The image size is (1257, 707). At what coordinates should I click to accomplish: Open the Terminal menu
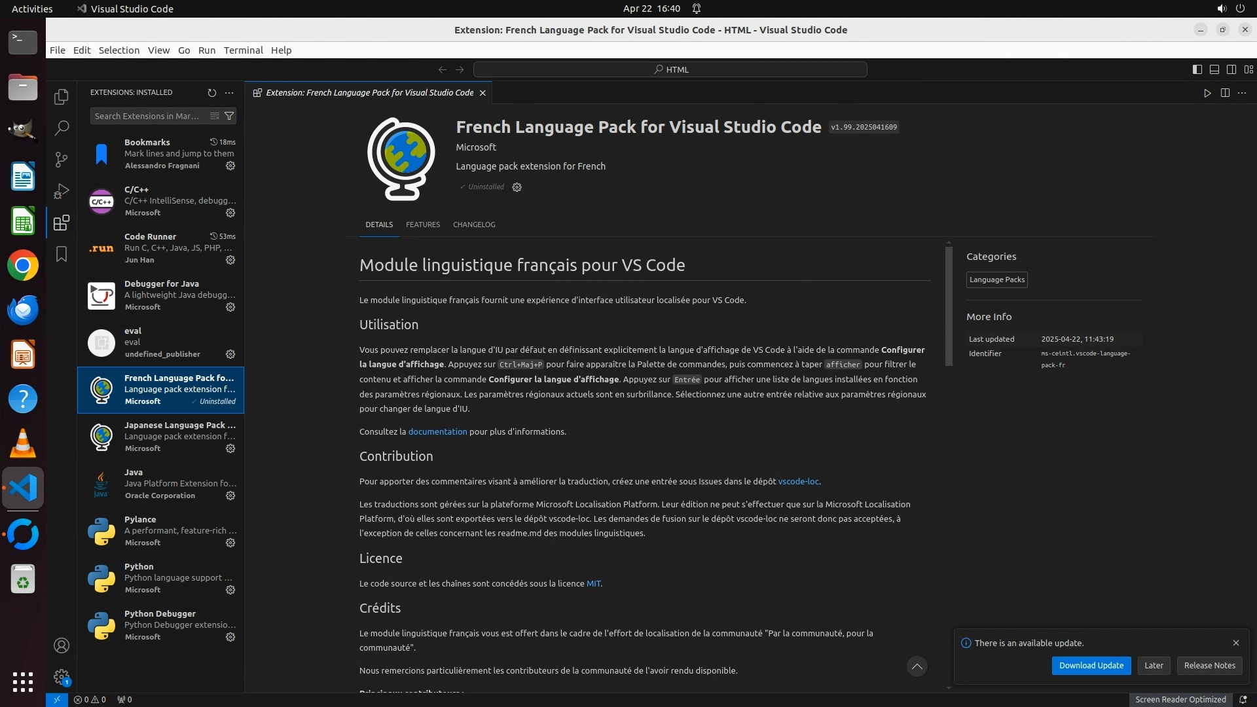[243, 50]
